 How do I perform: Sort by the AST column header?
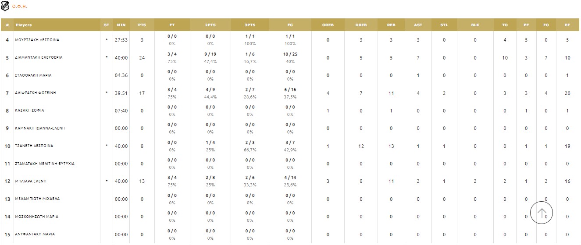[418, 25]
